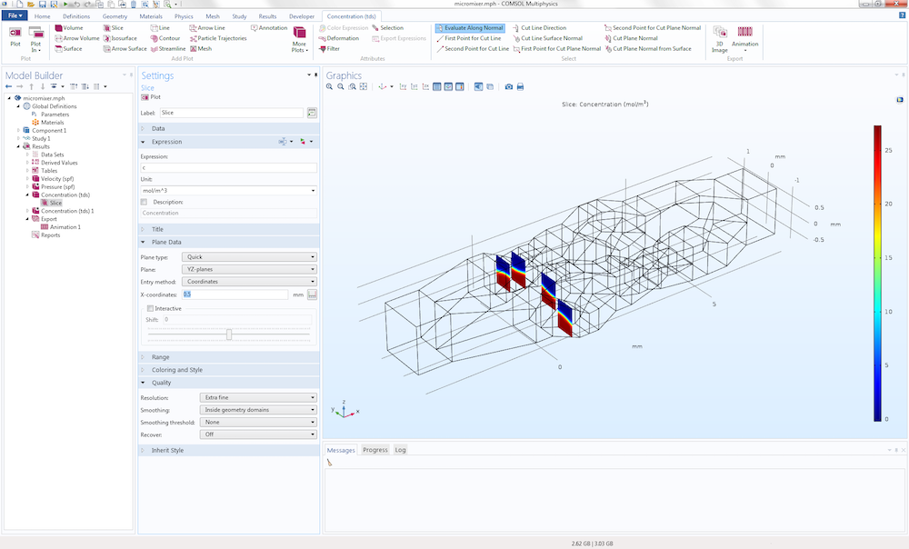Add an Isosurface plot

(120, 38)
